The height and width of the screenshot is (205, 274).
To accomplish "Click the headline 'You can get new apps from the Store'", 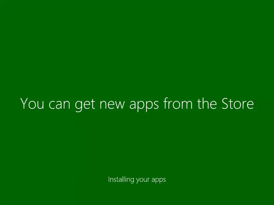I will point(137,104).
